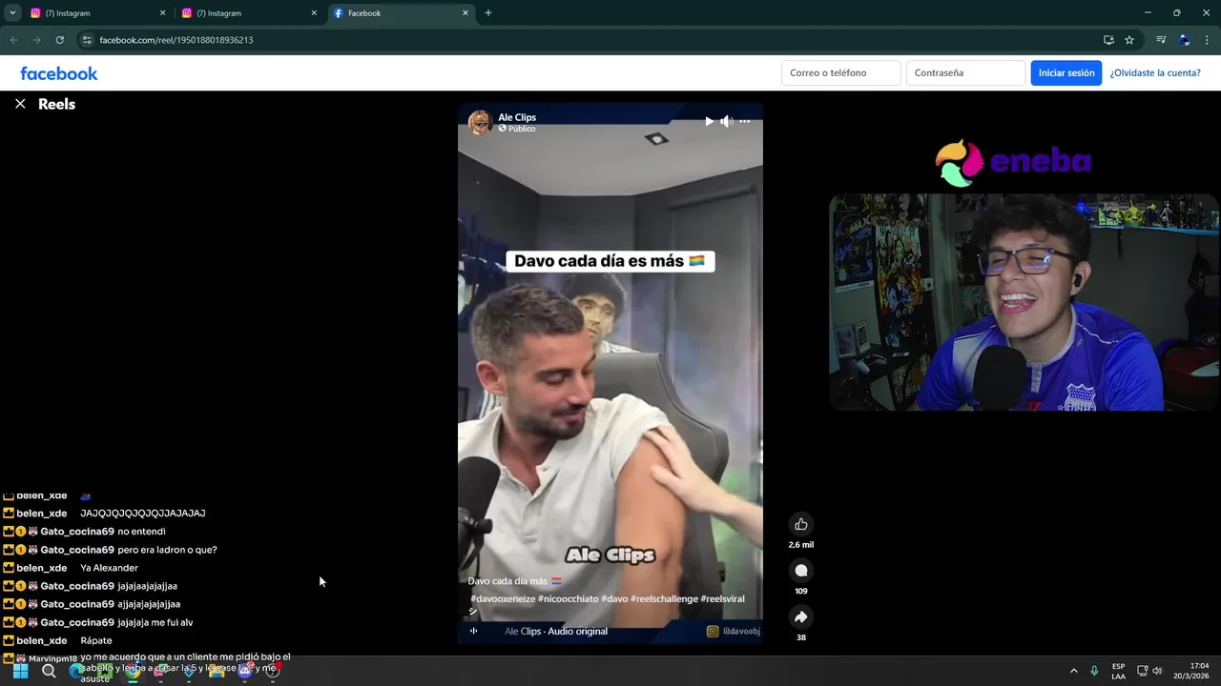Open Microsoft Edge from the taskbar
The width and height of the screenshot is (1221, 686).
(76, 671)
